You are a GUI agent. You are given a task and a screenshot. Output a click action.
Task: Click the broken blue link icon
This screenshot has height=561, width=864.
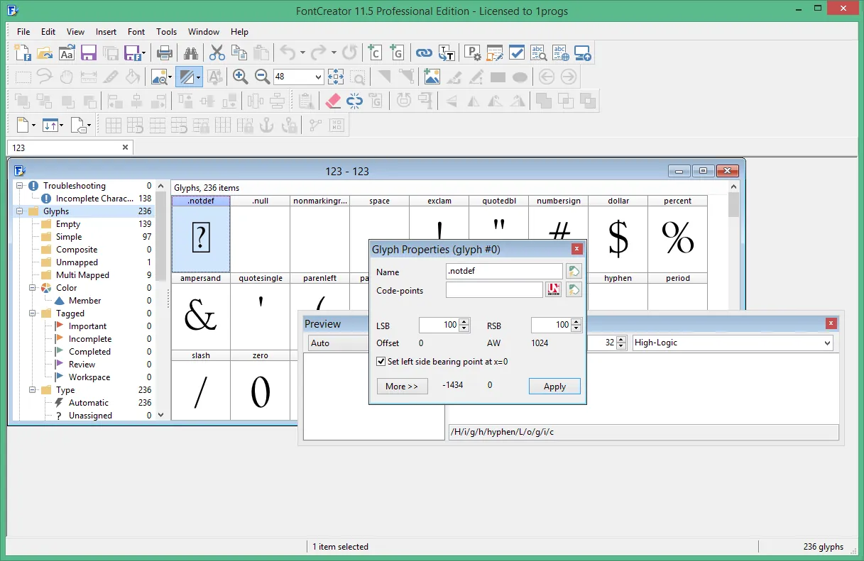coord(354,101)
